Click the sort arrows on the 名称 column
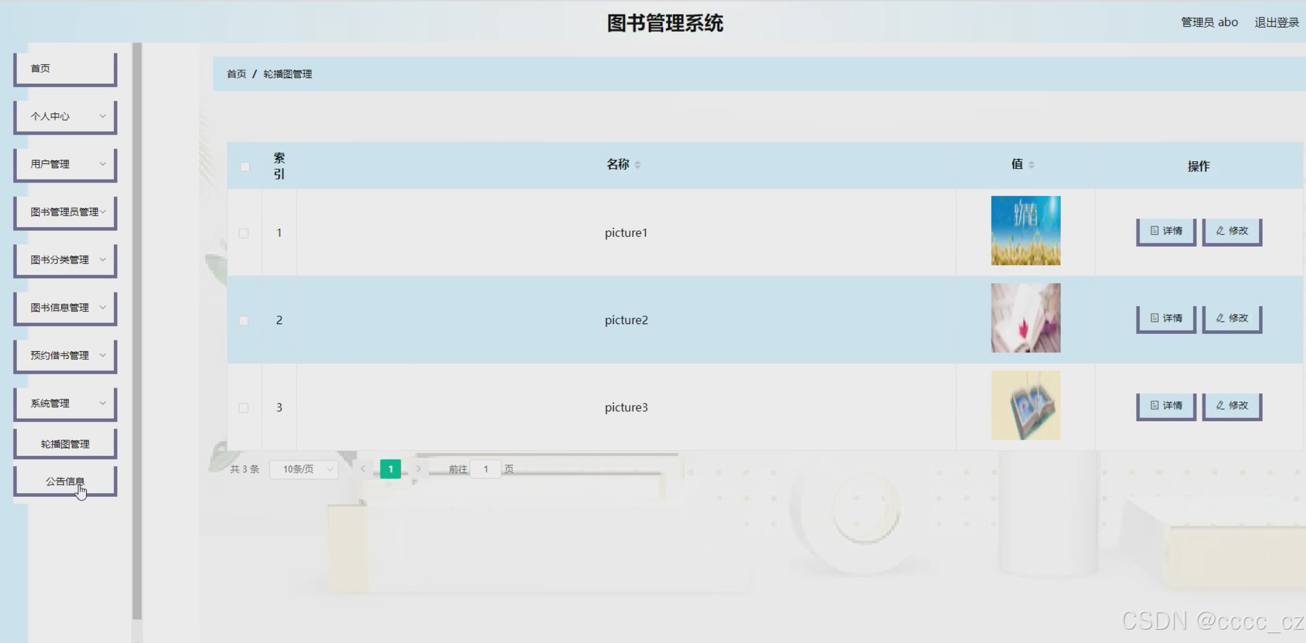The height and width of the screenshot is (643, 1306). (637, 165)
